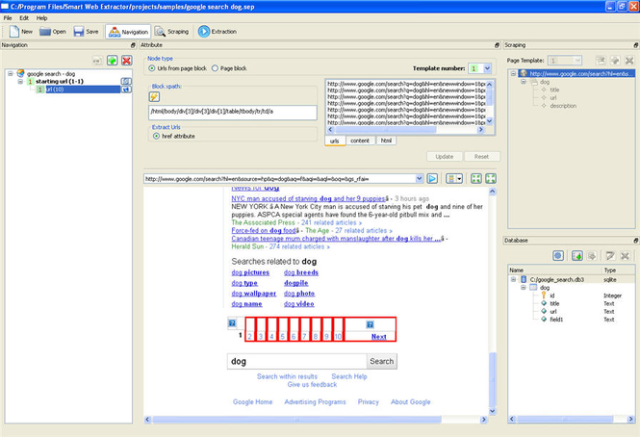Click the red delete node icon in Navigation
This screenshot has height=437, width=640.
click(126, 61)
